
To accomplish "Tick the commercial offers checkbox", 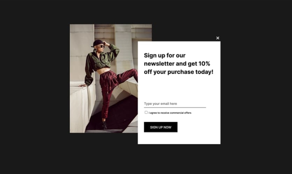I will 146,112.
